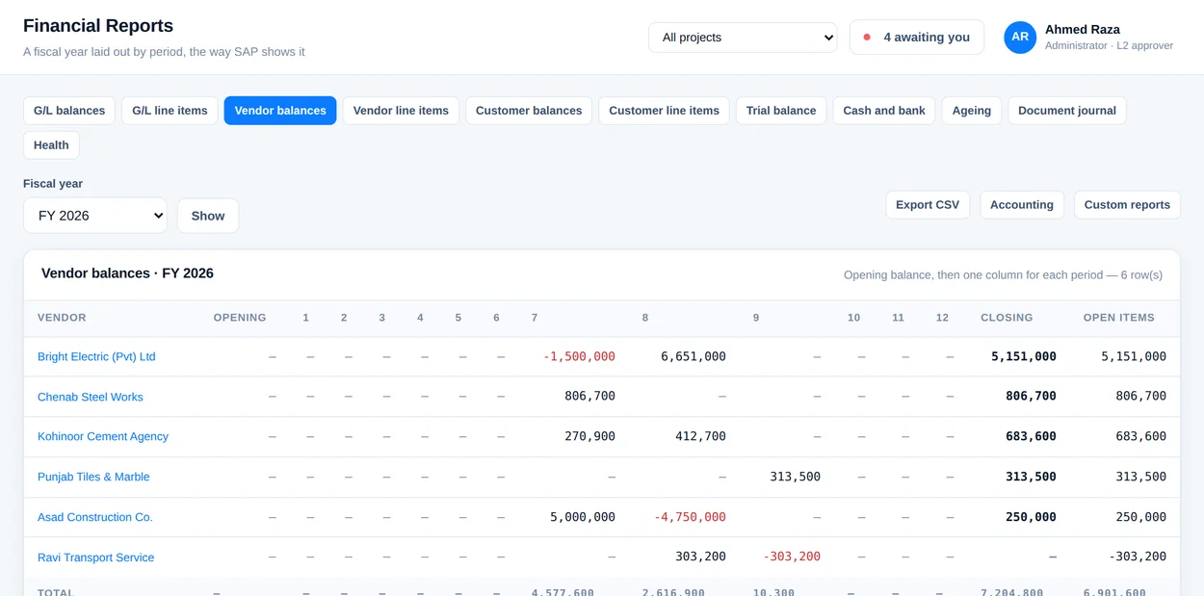The height and width of the screenshot is (596, 1204).
Task: Click the VENDOR column header
Action: 62,318
